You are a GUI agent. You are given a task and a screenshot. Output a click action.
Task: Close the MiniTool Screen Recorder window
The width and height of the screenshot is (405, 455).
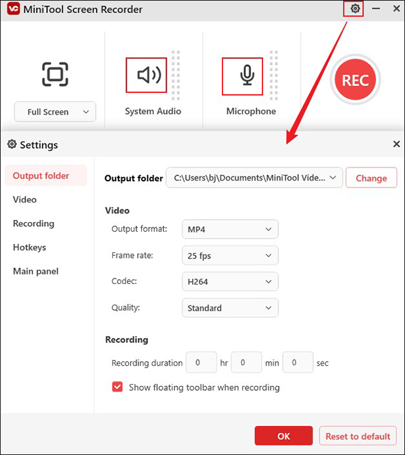pyautogui.click(x=396, y=8)
